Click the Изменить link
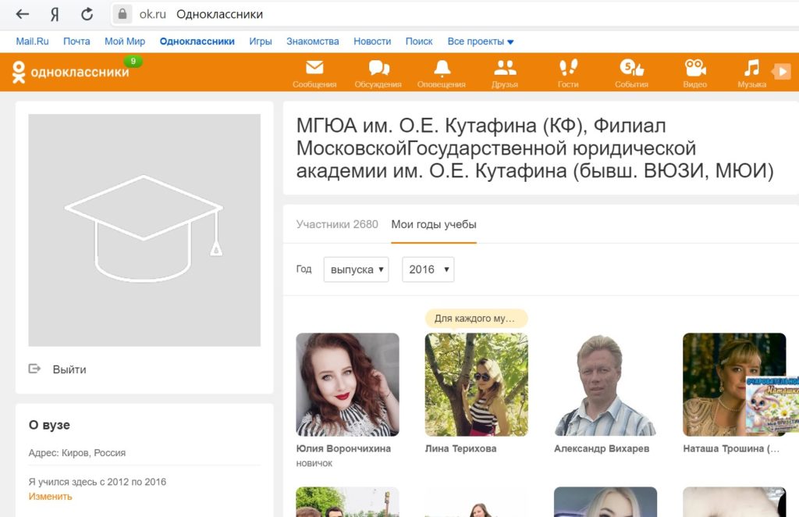 [50, 497]
